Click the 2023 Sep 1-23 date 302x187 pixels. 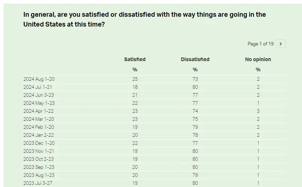pos(39,167)
